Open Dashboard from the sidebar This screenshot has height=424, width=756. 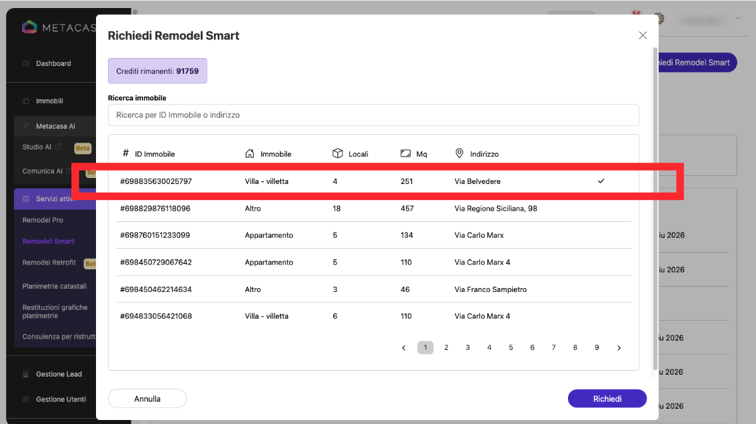[x=53, y=64]
